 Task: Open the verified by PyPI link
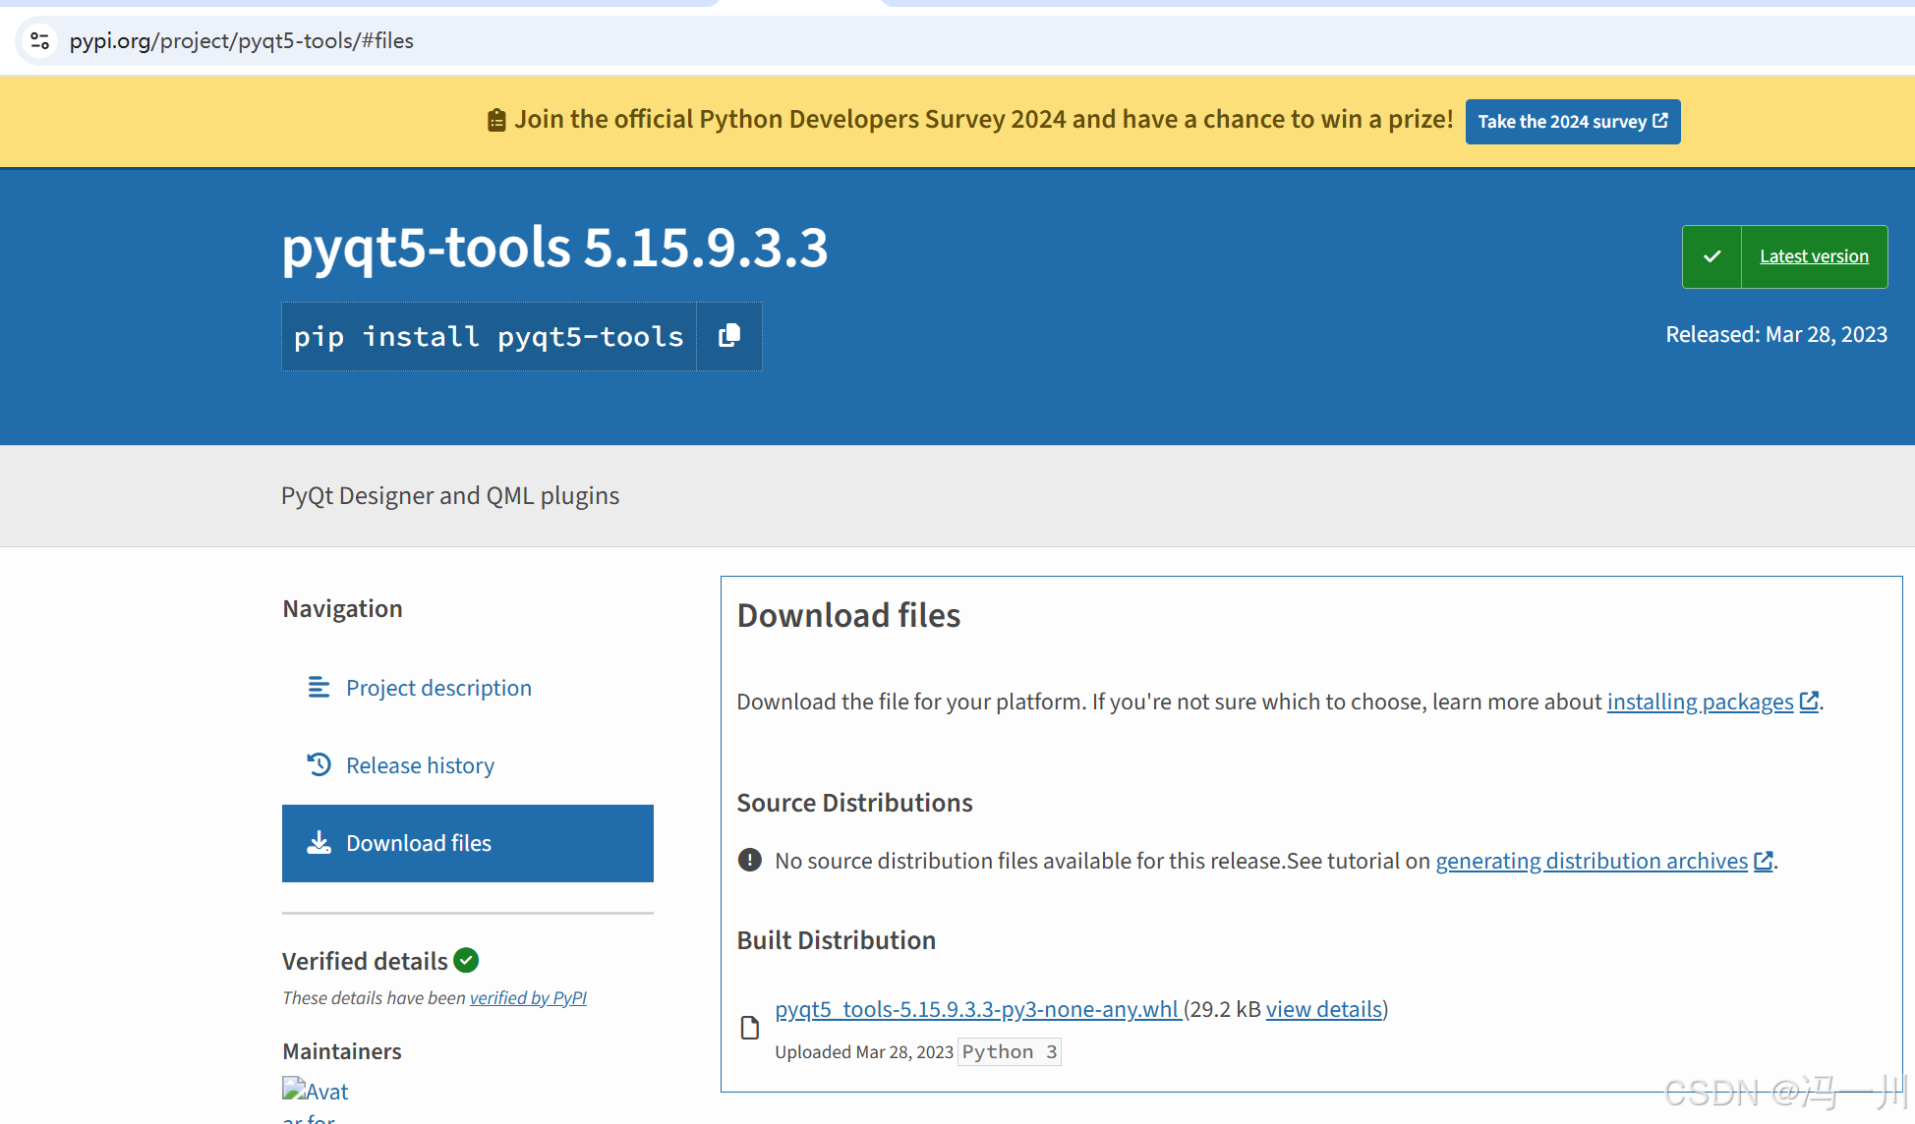click(528, 997)
